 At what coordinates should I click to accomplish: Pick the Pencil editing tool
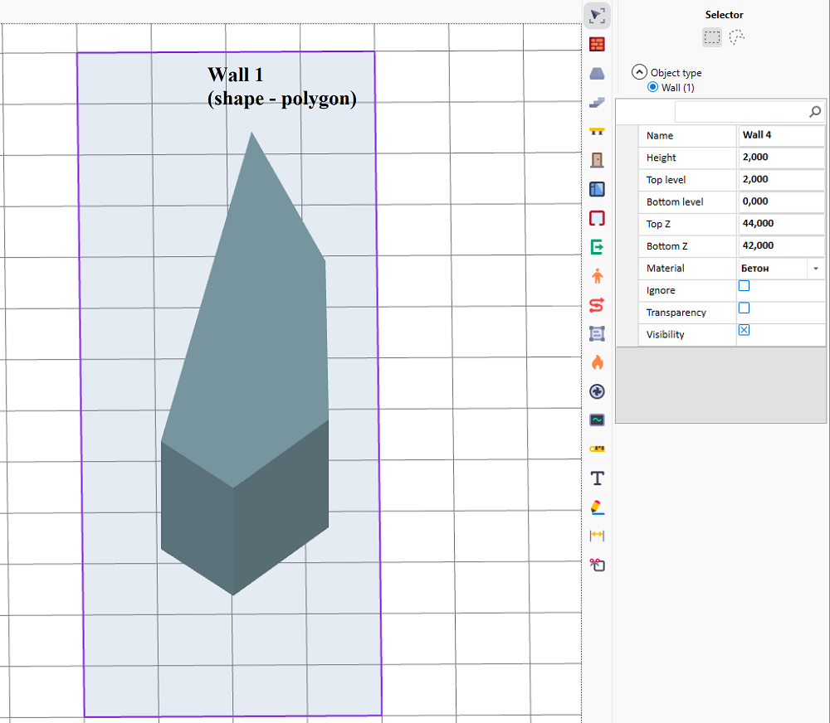click(x=597, y=507)
